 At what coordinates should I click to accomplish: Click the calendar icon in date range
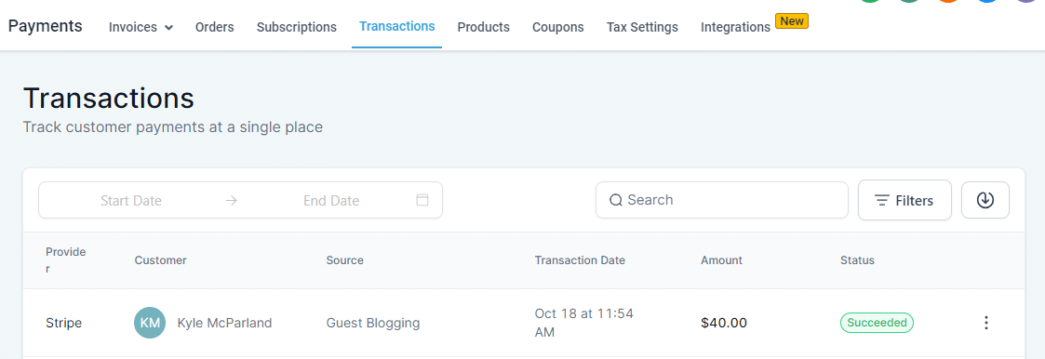click(422, 200)
